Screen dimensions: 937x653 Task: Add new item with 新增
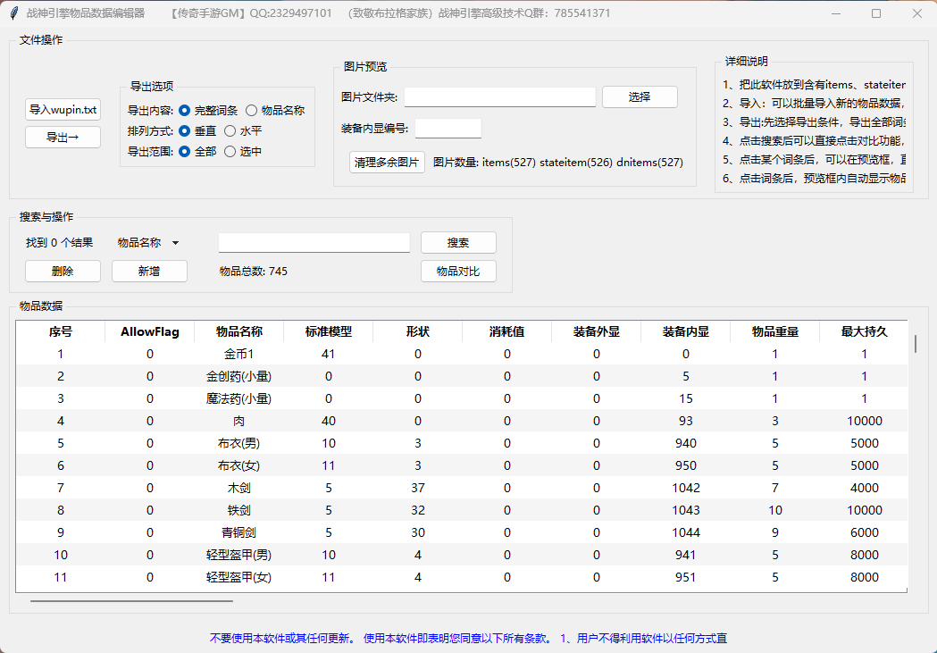[149, 272]
